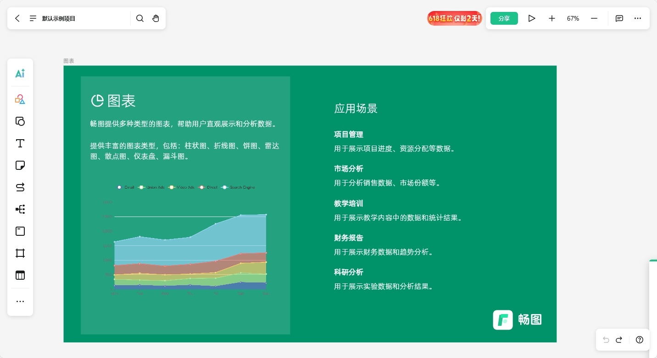Toggle the Video Ads legend item
Screen dimensions: 657x358
coord(182,187)
